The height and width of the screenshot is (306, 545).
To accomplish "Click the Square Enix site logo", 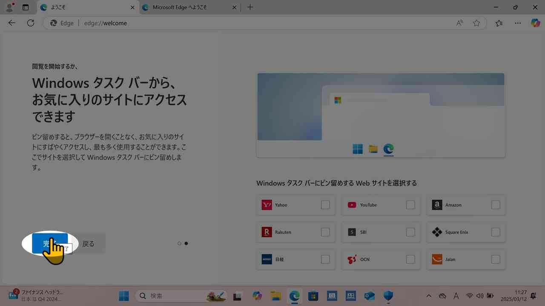I will 437,232.
